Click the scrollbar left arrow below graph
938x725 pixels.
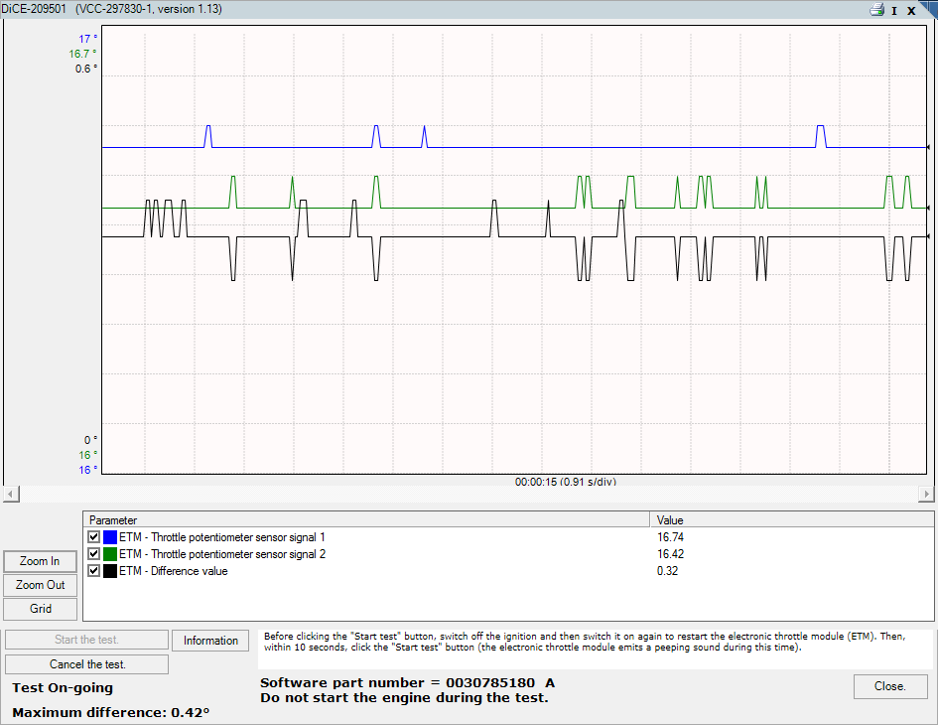click(9, 494)
